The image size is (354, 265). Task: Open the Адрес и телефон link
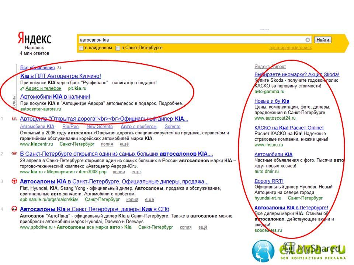(x=44, y=88)
